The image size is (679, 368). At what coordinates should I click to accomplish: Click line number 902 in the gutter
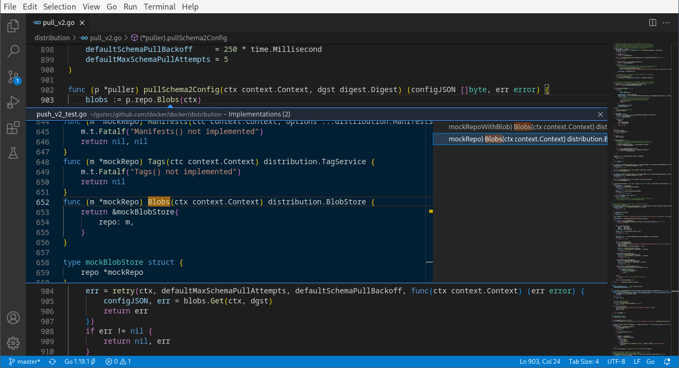(x=47, y=89)
